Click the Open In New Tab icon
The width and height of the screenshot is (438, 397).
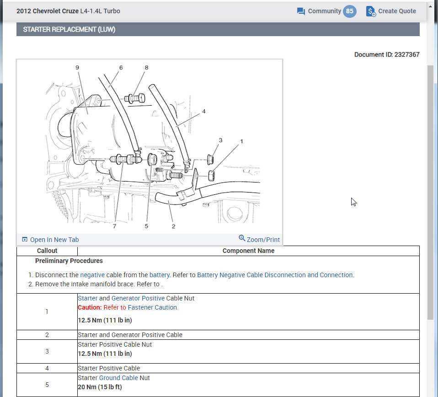(x=25, y=240)
